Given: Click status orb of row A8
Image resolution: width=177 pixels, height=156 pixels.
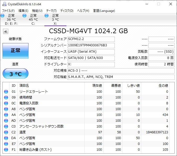Looking at the screenshot, I should click(6, 109).
